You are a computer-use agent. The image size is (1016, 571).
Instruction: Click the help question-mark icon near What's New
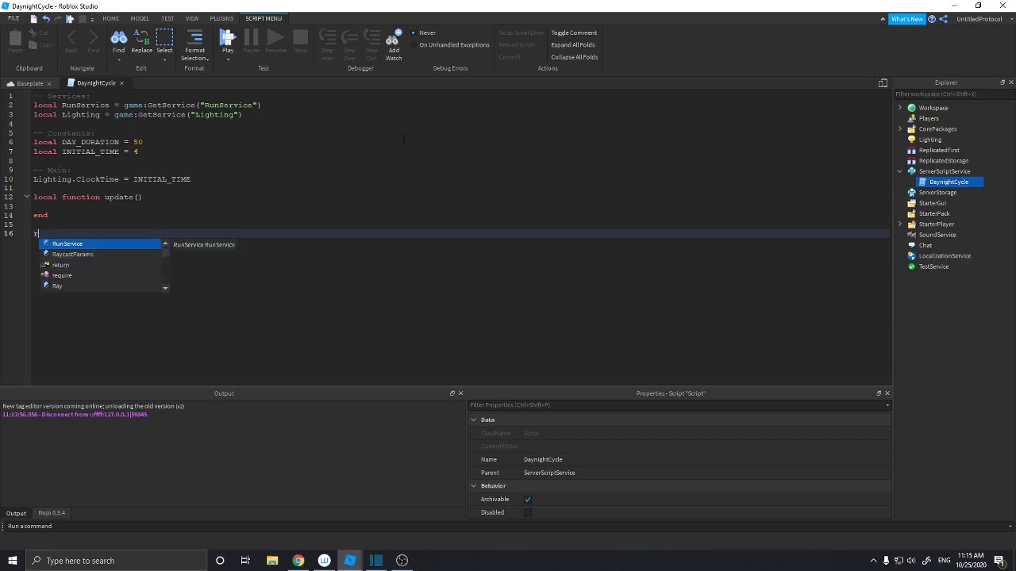(932, 19)
